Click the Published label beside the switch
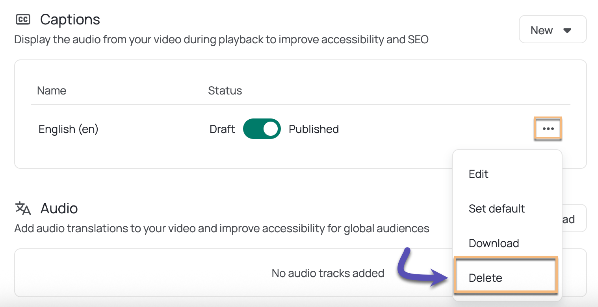This screenshot has height=307, width=598. pos(314,129)
